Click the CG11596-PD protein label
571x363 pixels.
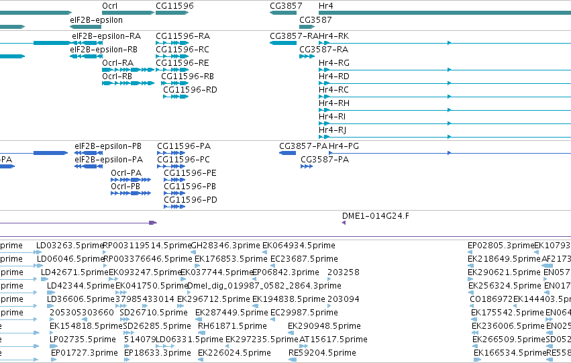(191, 200)
